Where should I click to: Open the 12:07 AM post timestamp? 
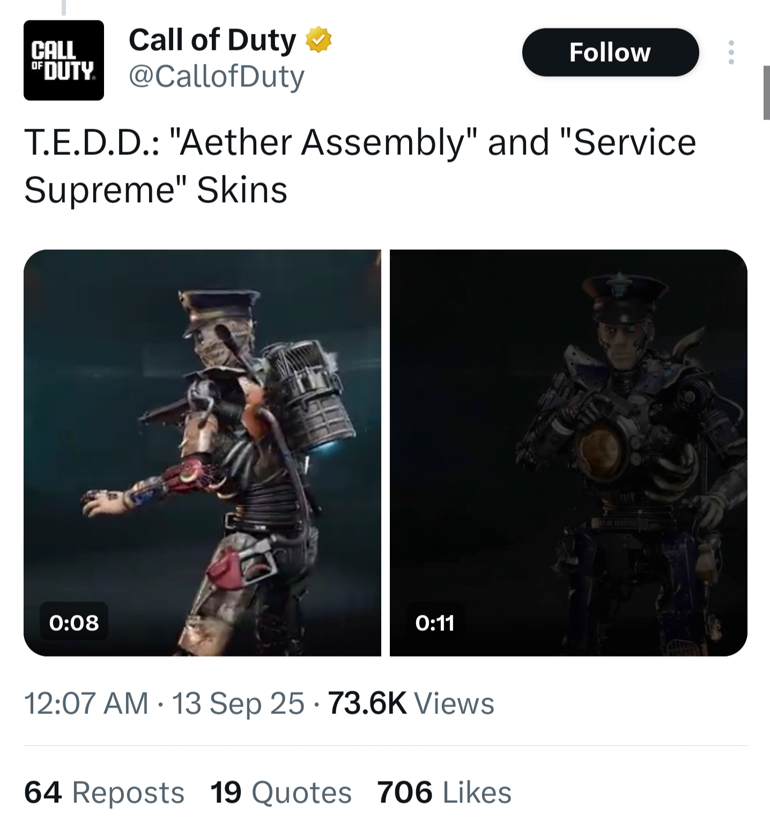pos(86,703)
